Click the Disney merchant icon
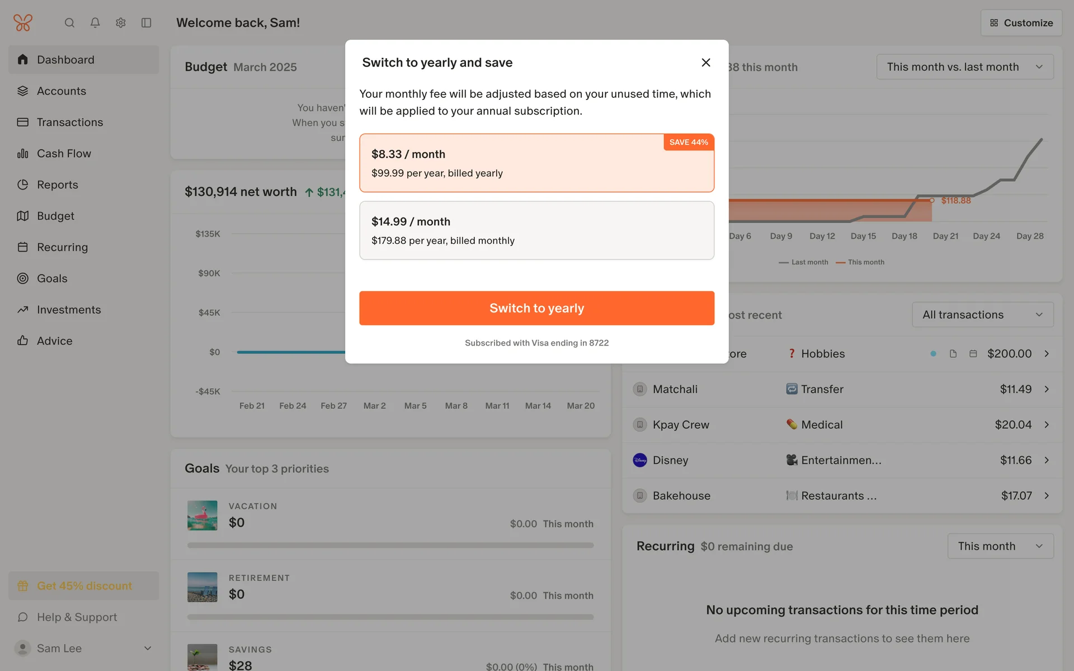Viewport: 1074px width, 671px height. pyautogui.click(x=640, y=460)
